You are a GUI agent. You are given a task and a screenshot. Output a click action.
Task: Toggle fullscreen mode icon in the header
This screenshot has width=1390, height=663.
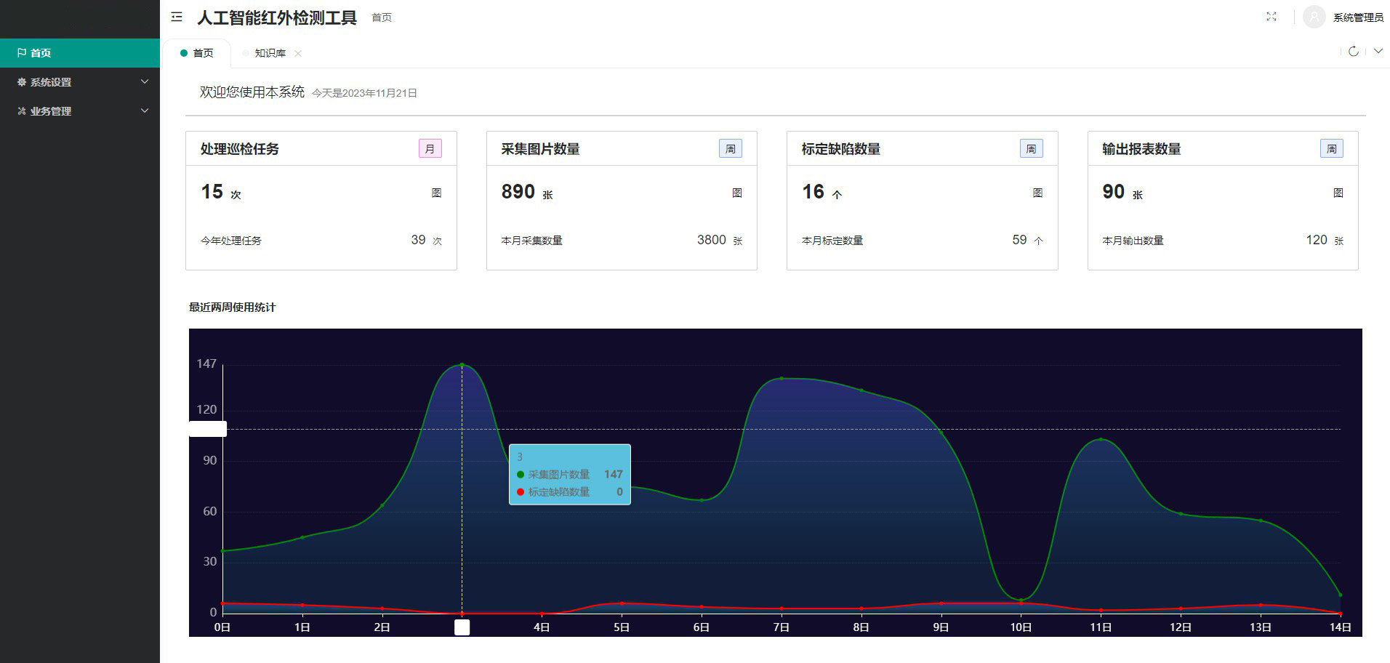point(1272,17)
